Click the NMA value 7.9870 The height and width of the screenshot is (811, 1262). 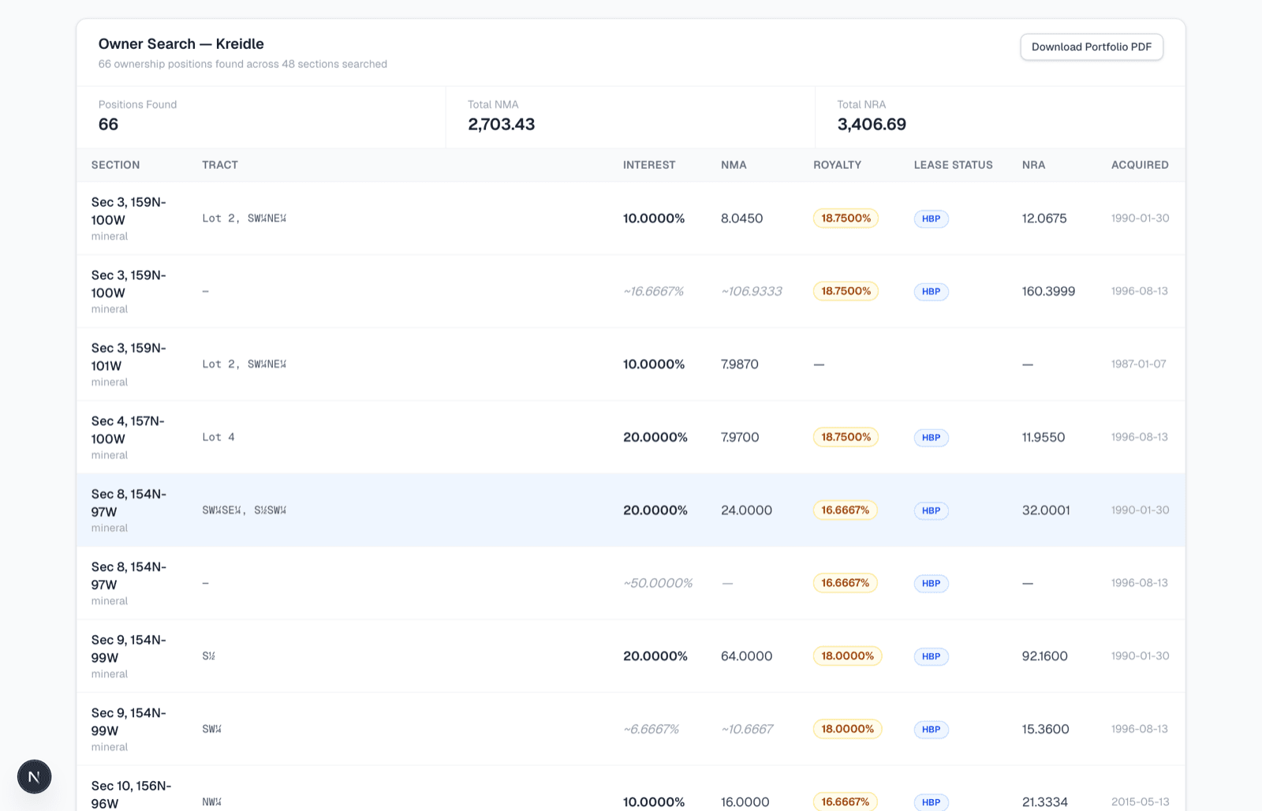(x=740, y=364)
